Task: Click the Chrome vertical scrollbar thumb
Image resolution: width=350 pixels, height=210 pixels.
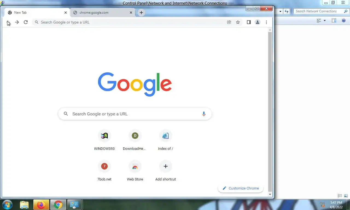Action: [x=270, y=111]
